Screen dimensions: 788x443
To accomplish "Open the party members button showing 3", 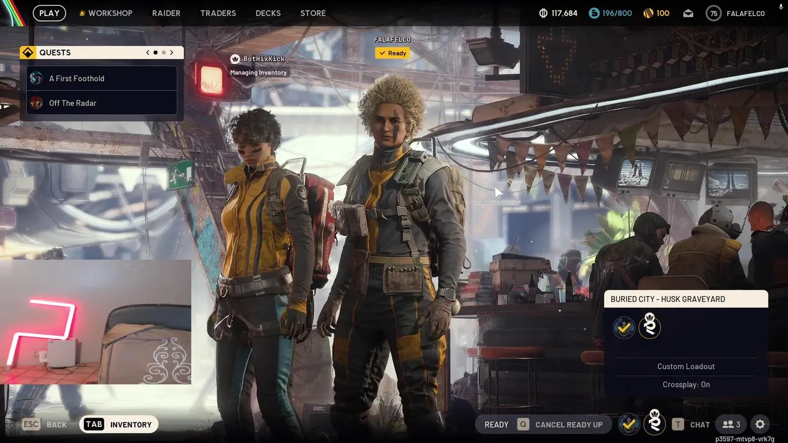I will click(x=731, y=425).
